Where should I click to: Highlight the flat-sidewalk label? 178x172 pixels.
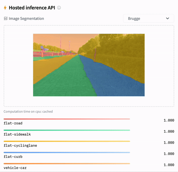coord(17,134)
